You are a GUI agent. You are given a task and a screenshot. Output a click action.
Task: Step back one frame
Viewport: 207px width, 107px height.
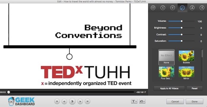coord(64,101)
